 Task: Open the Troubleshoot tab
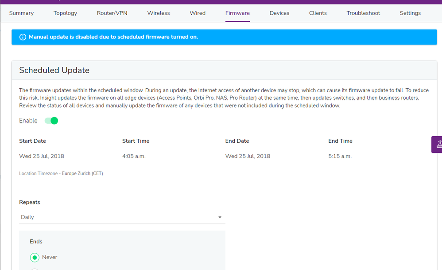363,13
